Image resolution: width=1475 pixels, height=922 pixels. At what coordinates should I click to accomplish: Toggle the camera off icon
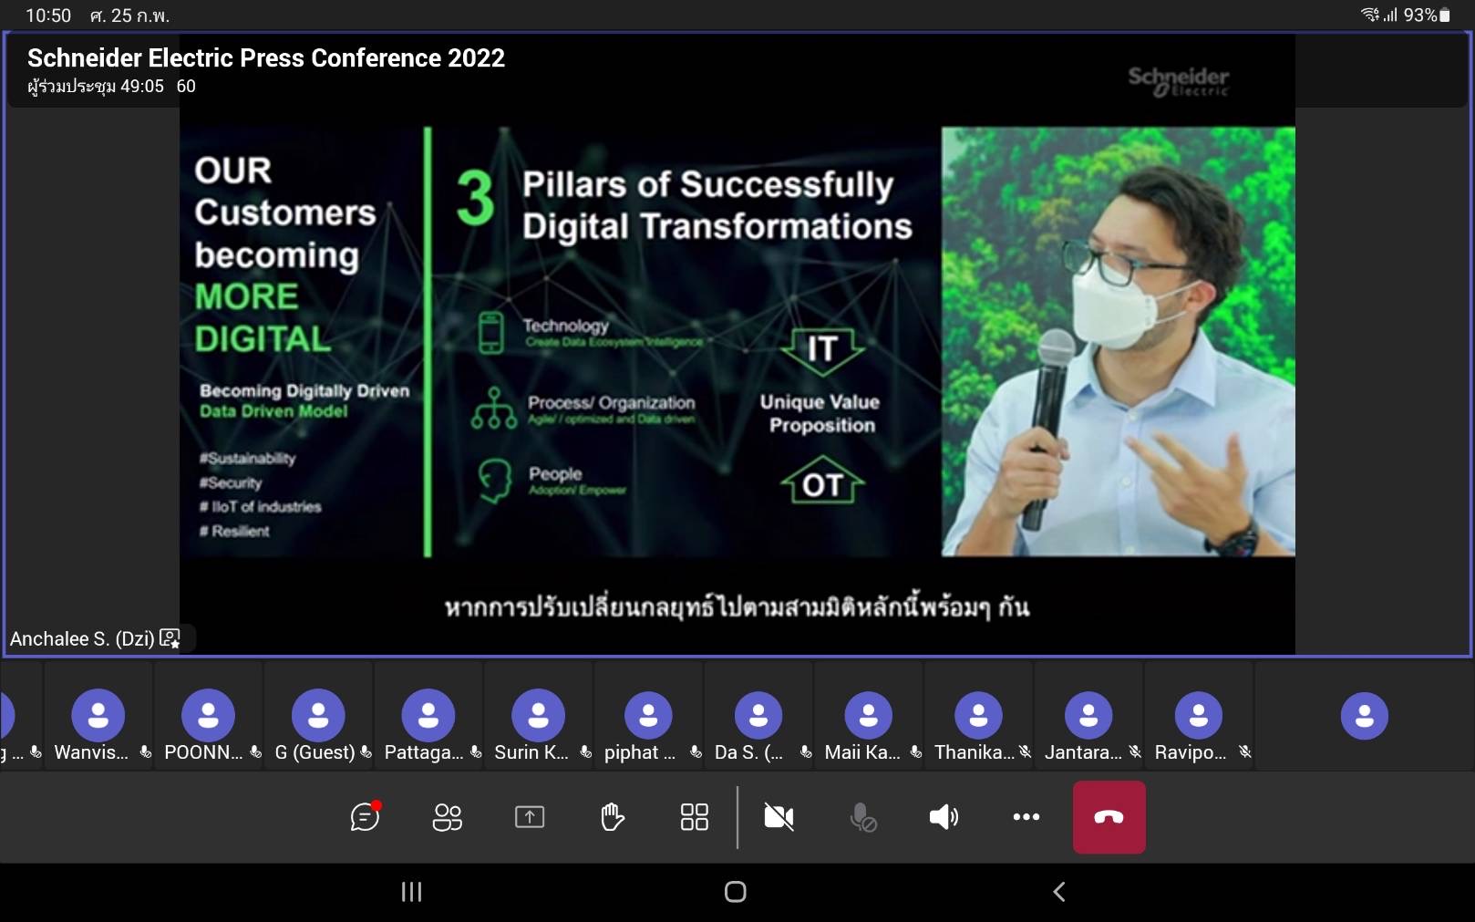[779, 817]
